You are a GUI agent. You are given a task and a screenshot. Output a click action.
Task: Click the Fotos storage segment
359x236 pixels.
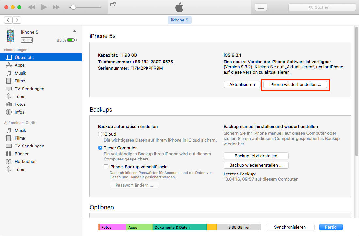pyautogui.click(x=113, y=227)
